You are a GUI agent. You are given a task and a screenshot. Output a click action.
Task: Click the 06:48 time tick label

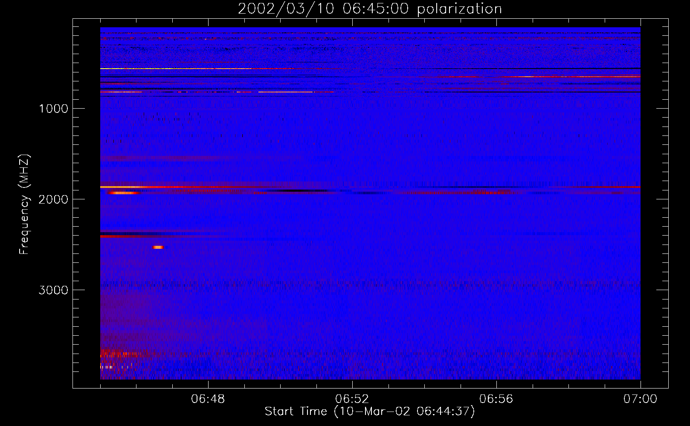click(x=208, y=399)
